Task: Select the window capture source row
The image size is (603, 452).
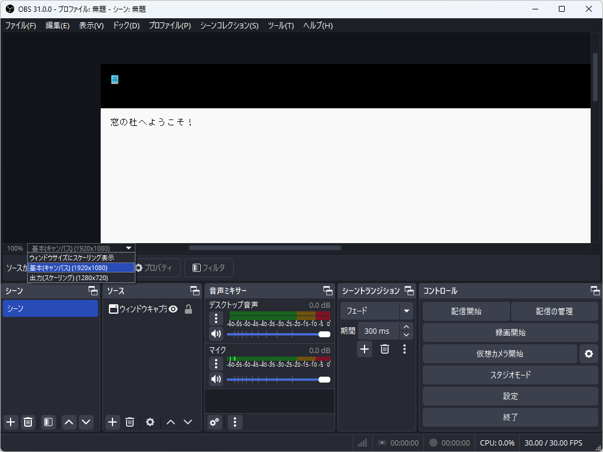Action: pos(151,309)
